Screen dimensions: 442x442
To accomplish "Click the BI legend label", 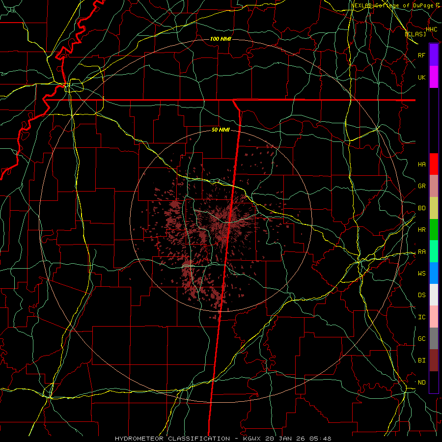I will (x=421, y=360).
